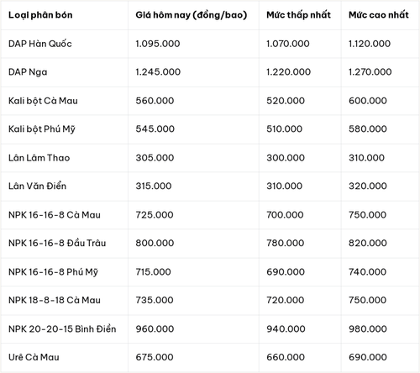Select the 'Lân Văn Điển' cell

point(37,186)
